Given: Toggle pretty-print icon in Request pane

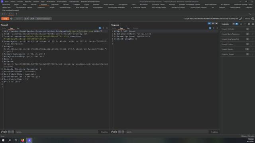Looking at the screenshot, I should coord(100,28).
